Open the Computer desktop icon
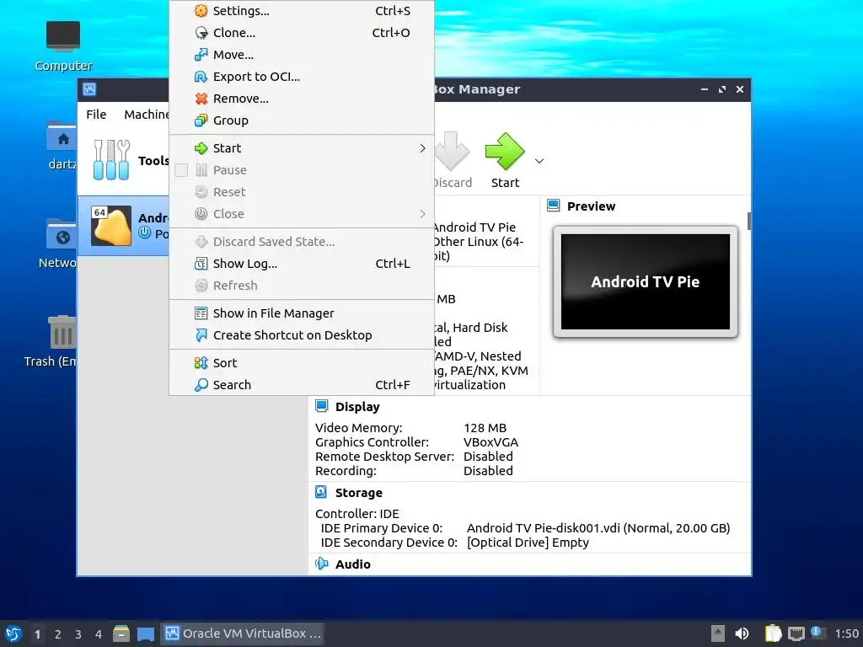This screenshot has height=647, width=863. click(63, 47)
